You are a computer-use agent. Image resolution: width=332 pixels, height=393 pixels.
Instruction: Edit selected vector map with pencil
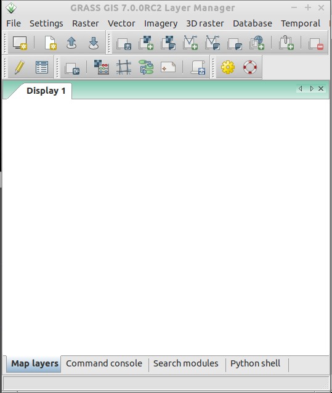click(x=20, y=67)
